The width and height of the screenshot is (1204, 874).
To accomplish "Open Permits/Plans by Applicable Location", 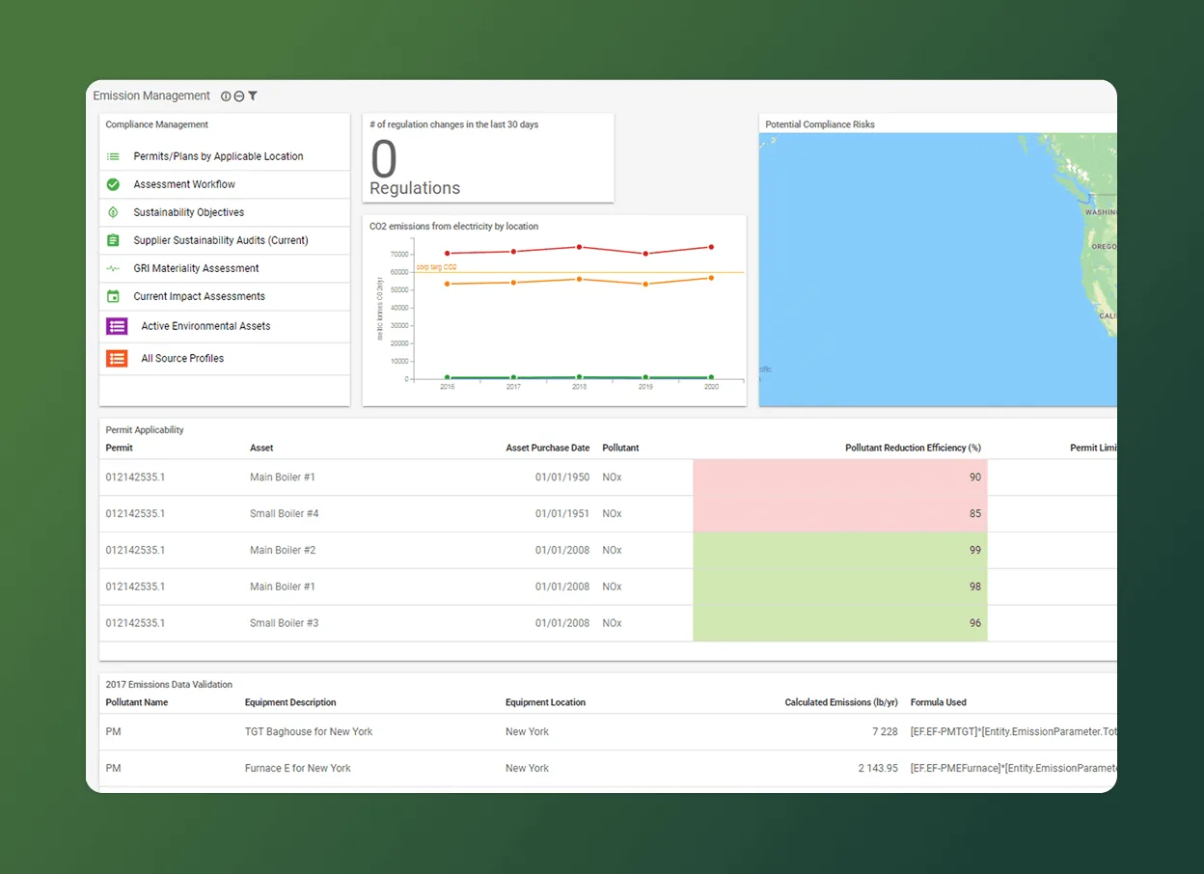I will tap(220, 155).
